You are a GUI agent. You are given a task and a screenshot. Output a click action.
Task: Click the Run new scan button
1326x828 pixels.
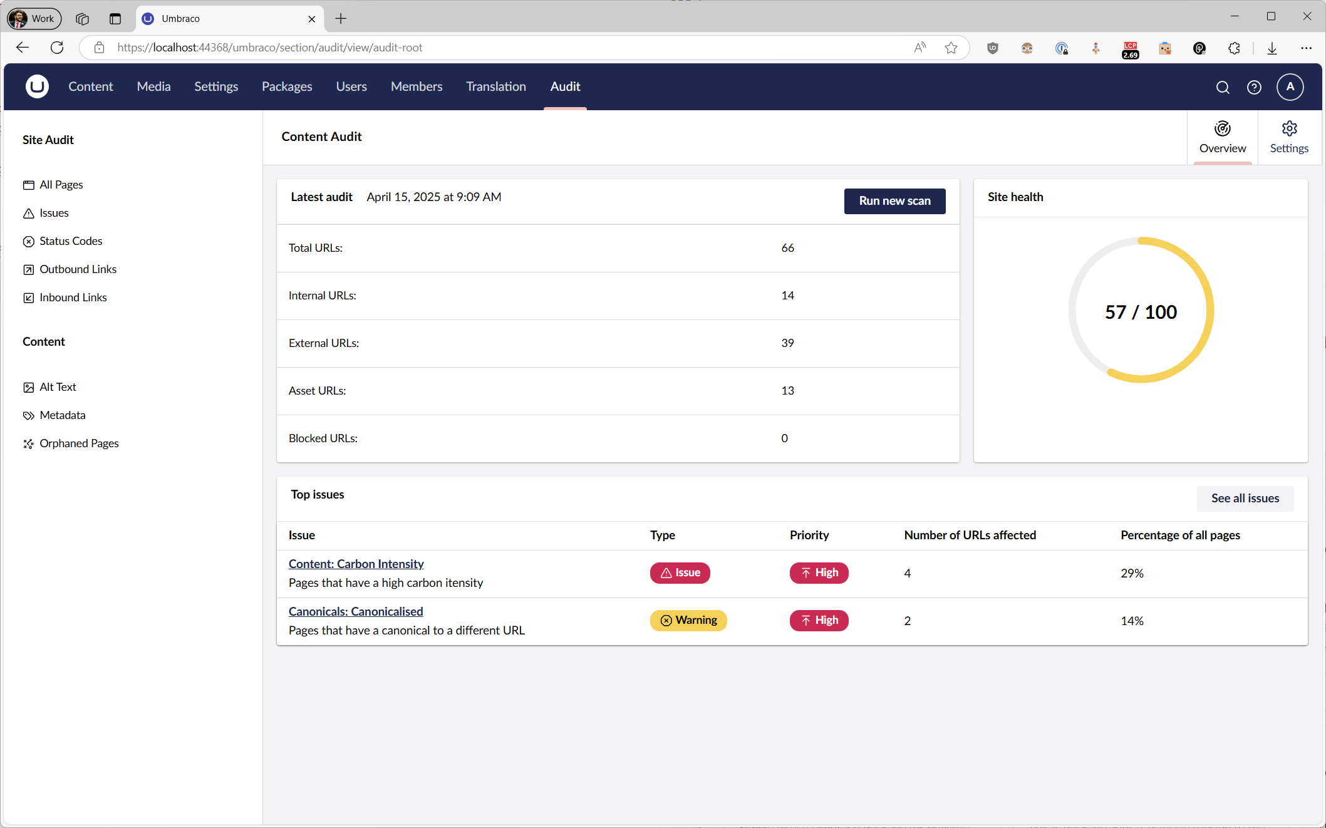tap(894, 201)
